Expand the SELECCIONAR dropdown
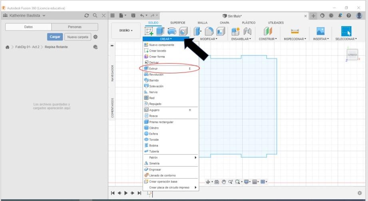The height and width of the screenshot is (201, 368). click(346, 39)
